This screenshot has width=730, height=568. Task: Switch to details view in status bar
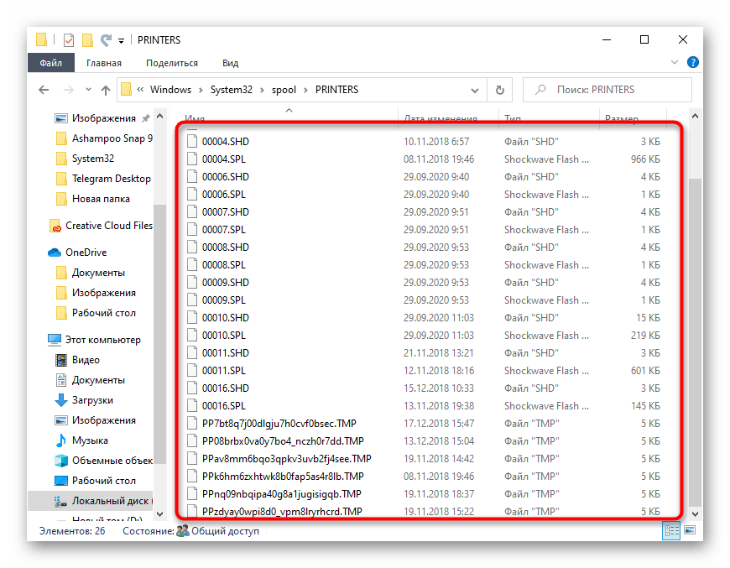pos(671,531)
